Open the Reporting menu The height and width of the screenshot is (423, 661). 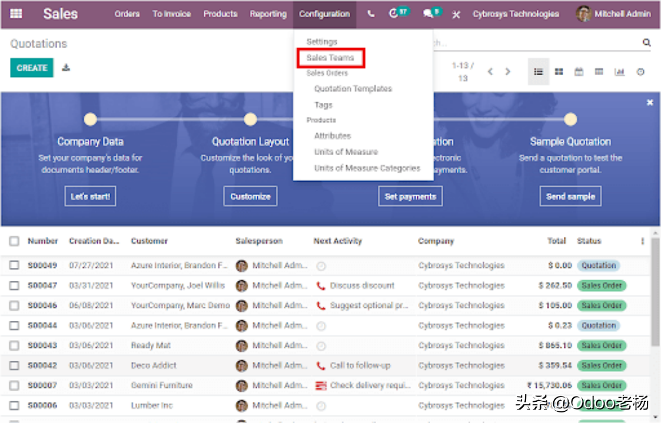click(268, 14)
